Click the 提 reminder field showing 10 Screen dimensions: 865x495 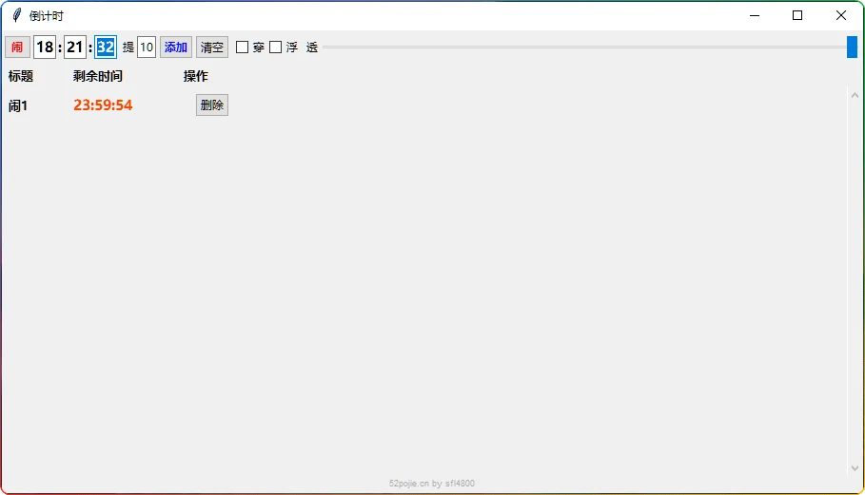[147, 48]
